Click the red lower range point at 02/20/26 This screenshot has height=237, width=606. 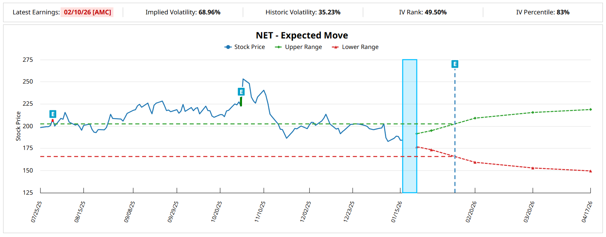(475, 162)
